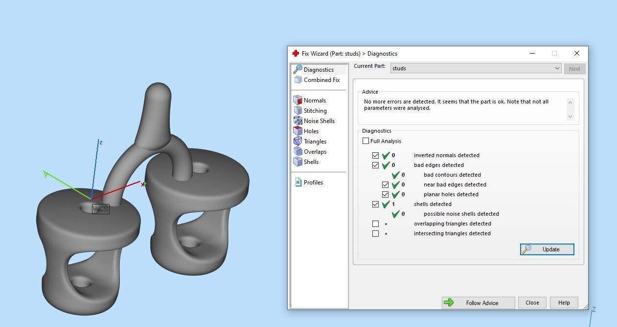Click the red cross Fix Wizard title icon
The width and height of the screenshot is (617, 327).
pyautogui.click(x=295, y=53)
